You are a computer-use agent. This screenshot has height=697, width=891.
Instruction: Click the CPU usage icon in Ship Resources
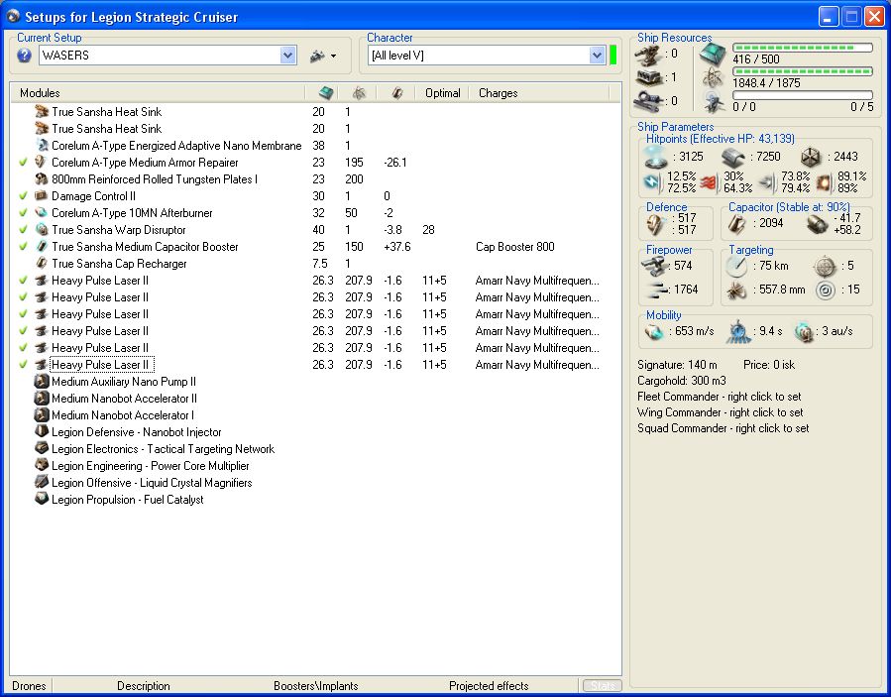(x=714, y=55)
